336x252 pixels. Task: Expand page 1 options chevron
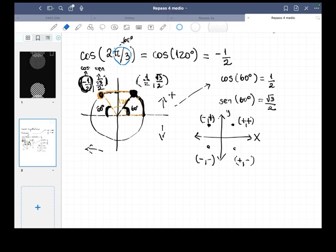click(53, 102)
